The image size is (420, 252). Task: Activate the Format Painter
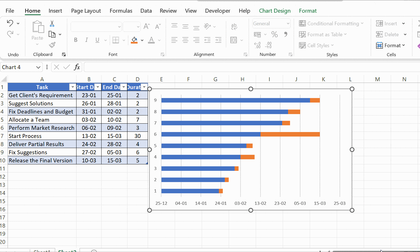[x=52, y=45]
